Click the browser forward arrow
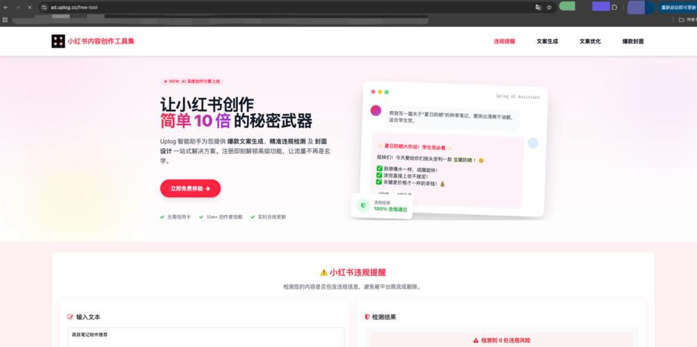 click(x=18, y=8)
